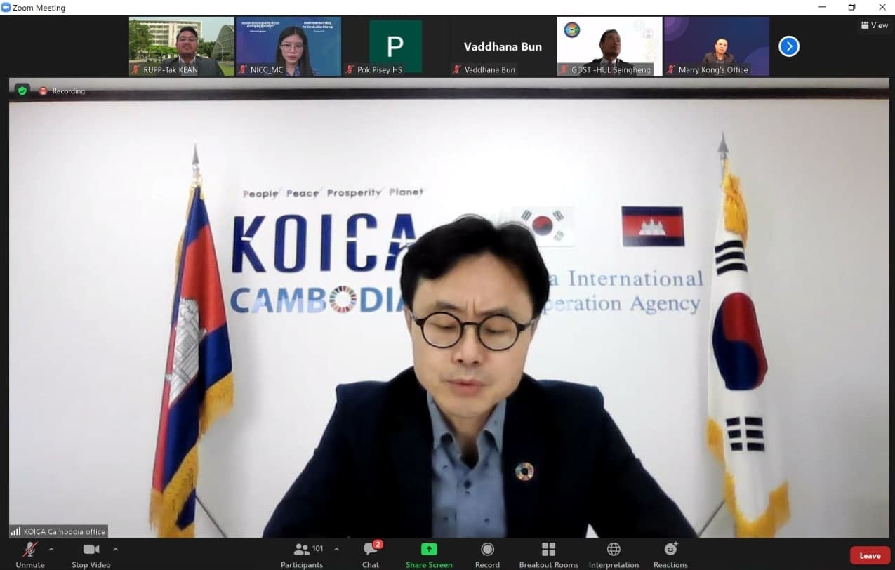Click the Share Screen button

coord(429,555)
